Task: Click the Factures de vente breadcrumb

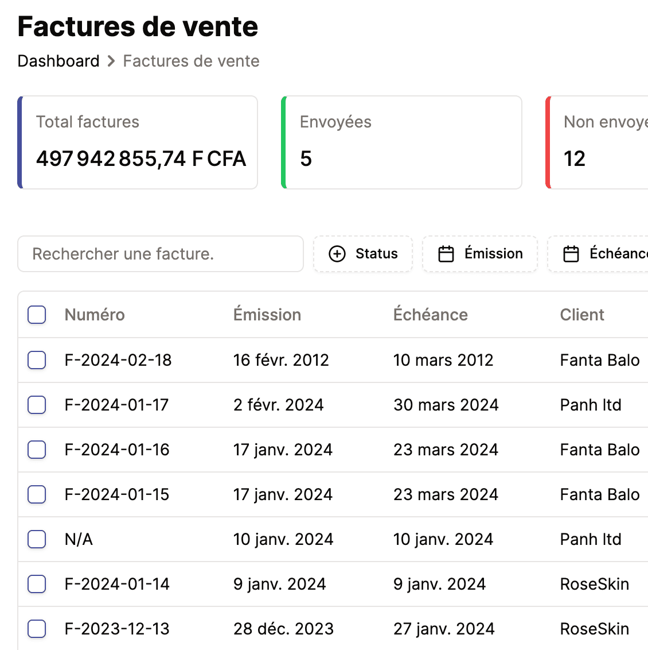Action: 190,61
